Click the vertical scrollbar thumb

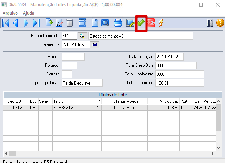click(x=219, y=117)
